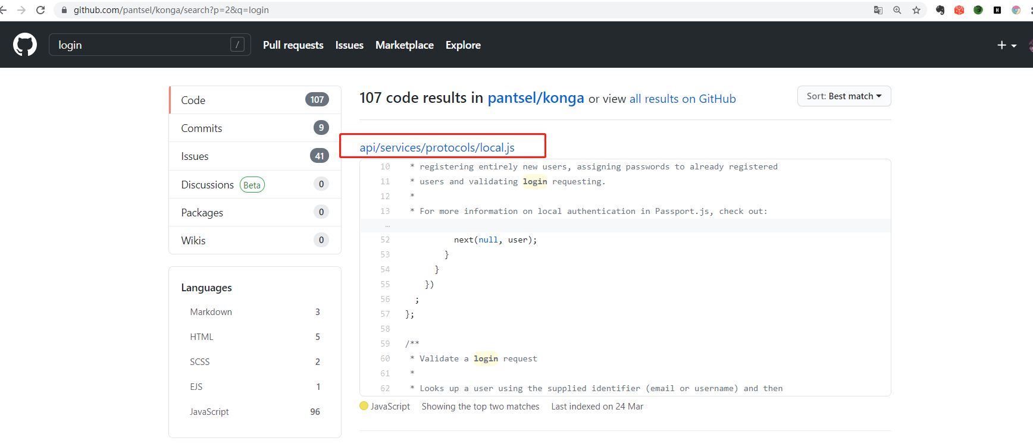Open Sort: Best match dropdown
This screenshot has height=444, width=1033.
844,96
